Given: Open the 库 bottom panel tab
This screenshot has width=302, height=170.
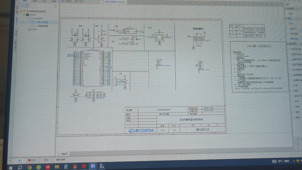Looking at the screenshot, I should click(19, 160).
